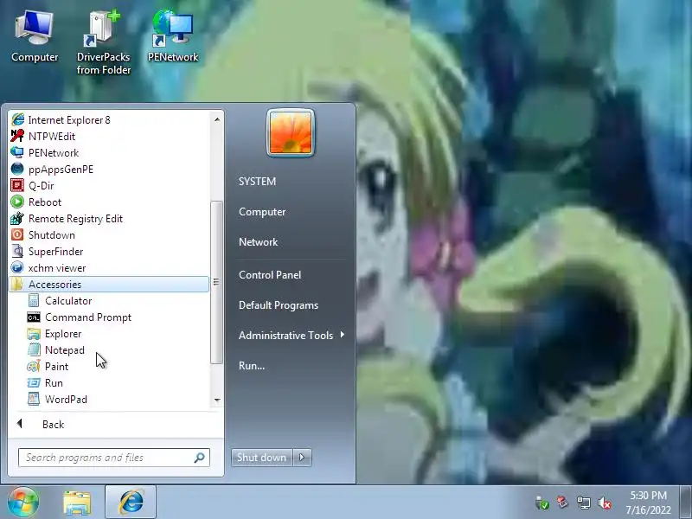Click the Shutdown program entry

click(x=109, y=234)
